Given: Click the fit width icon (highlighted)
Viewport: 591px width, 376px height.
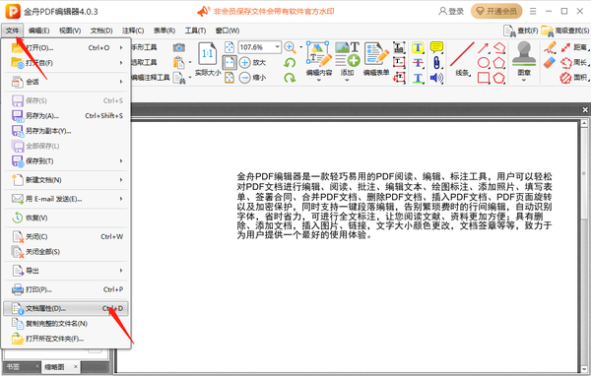Looking at the screenshot, I should [x=230, y=63].
